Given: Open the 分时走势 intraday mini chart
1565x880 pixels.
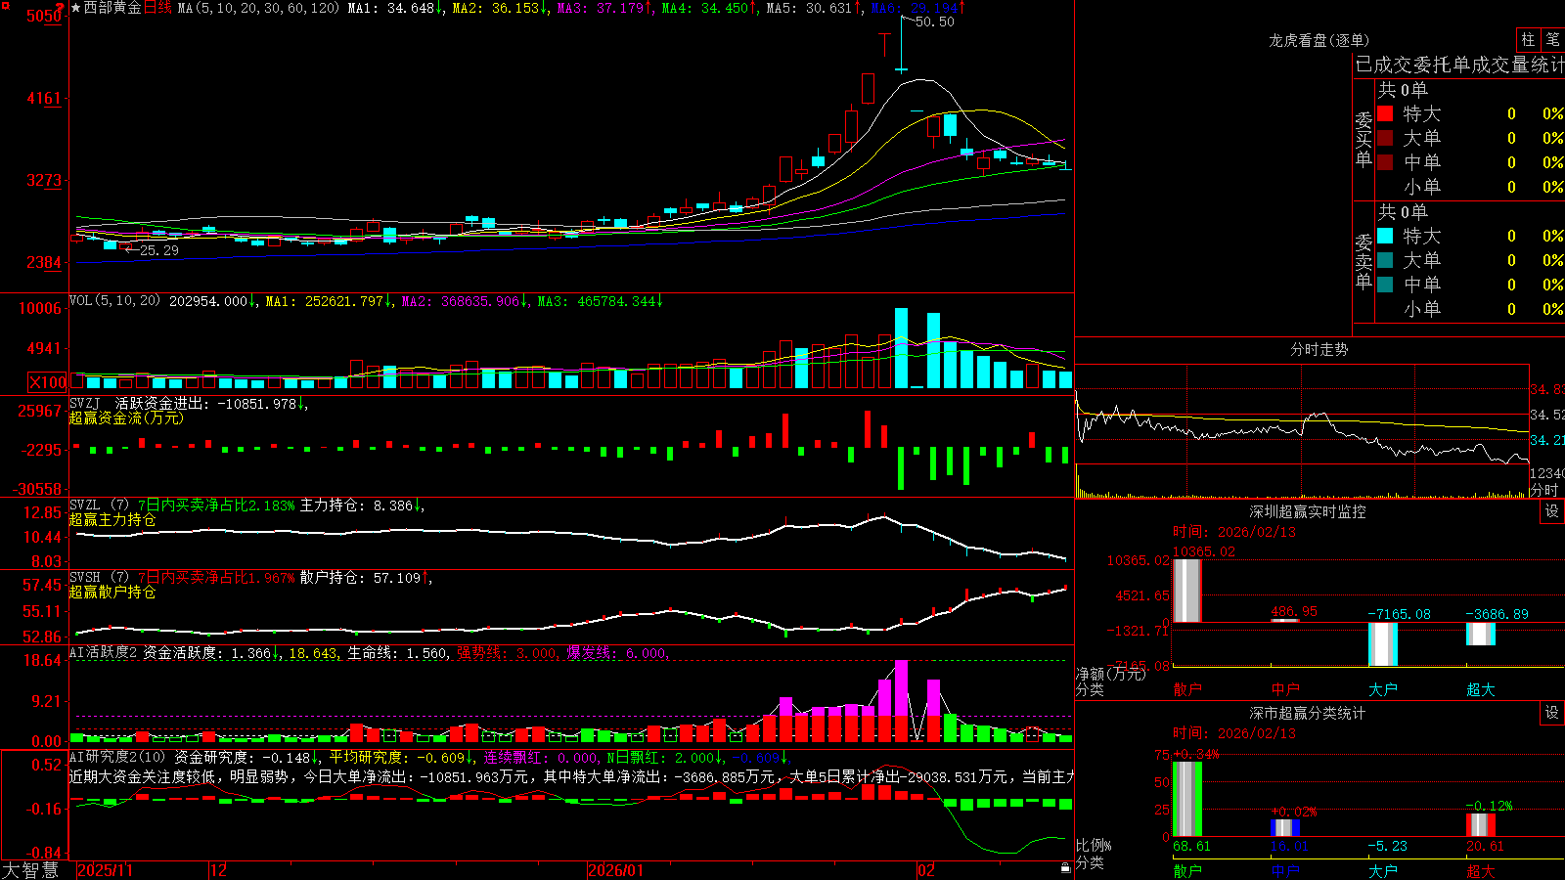Looking at the screenshot, I should point(1302,431).
